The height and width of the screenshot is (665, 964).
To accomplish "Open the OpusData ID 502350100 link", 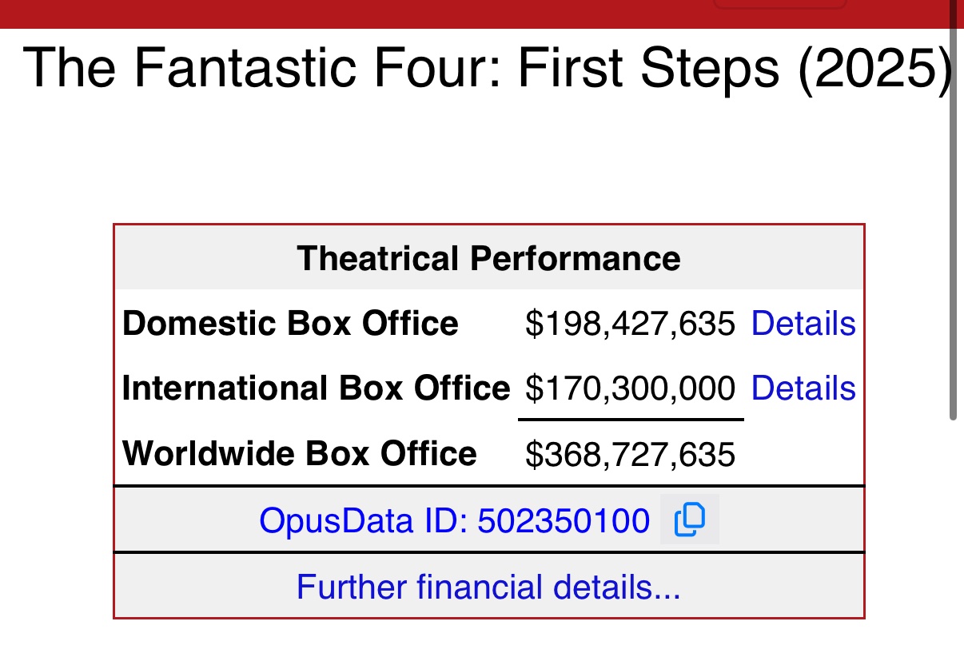I will [455, 521].
